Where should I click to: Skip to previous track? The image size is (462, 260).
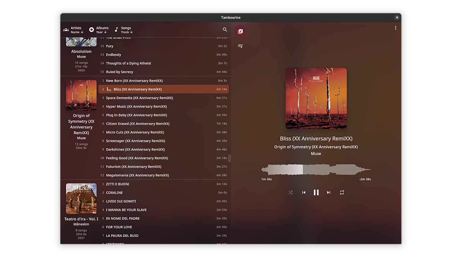pyautogui.click(x=304, y=192)
